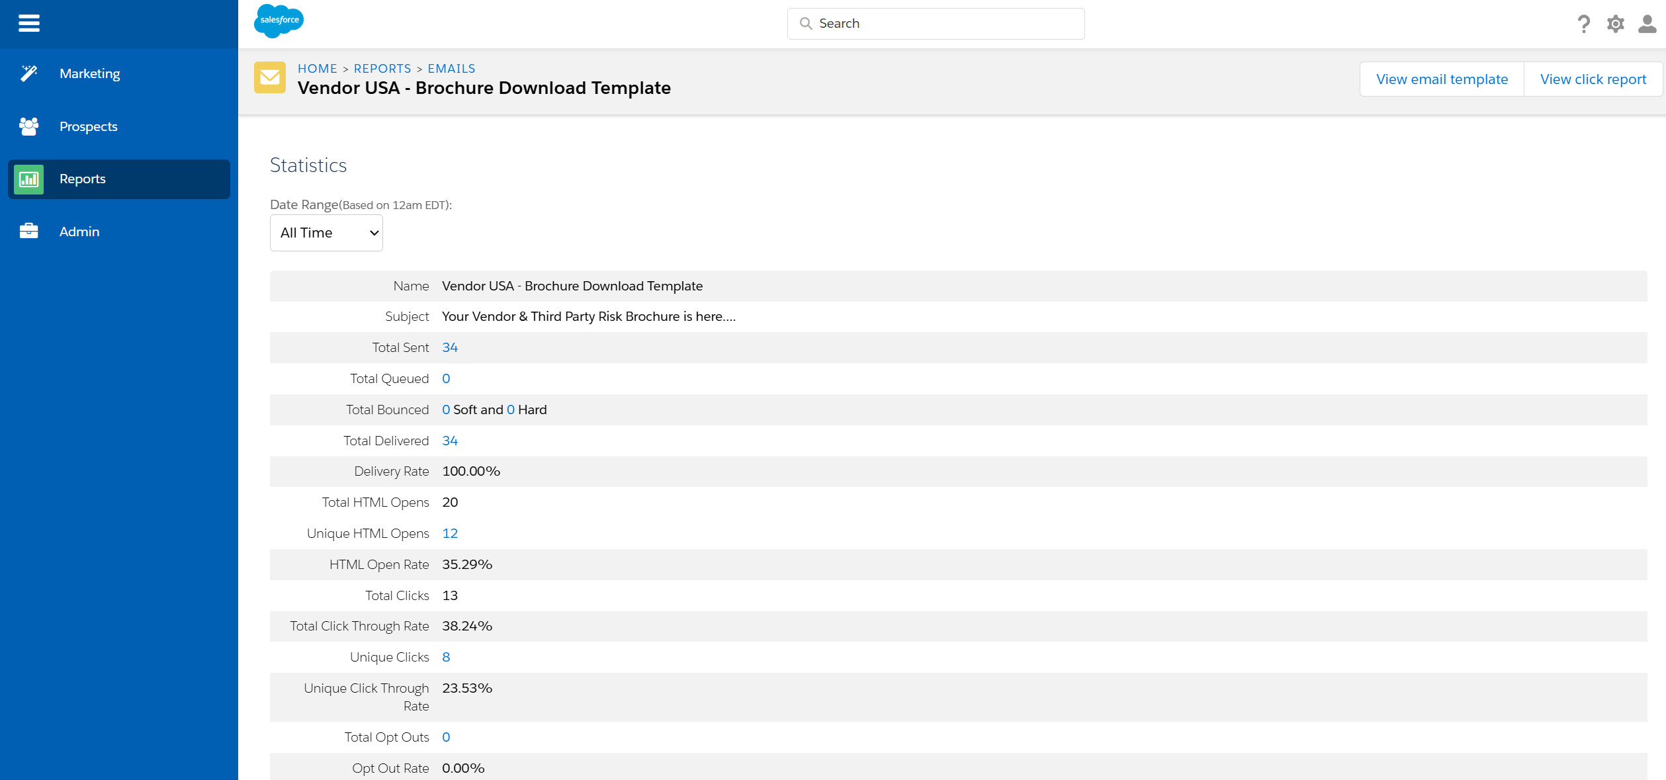The height and width of the screenshot is (780, 1666).
Task: Click the View click report button
Action: click(x=1593, y=79)
